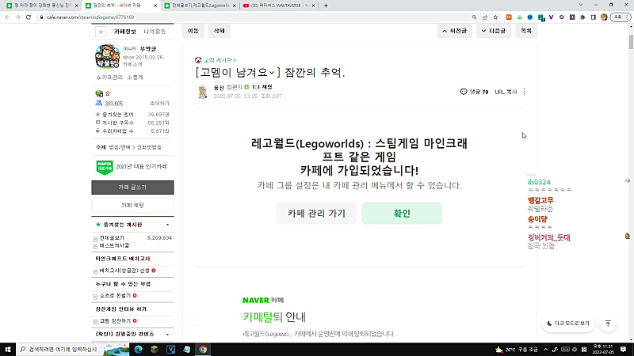Switch to the first browser tab

[x=43, y=6]
